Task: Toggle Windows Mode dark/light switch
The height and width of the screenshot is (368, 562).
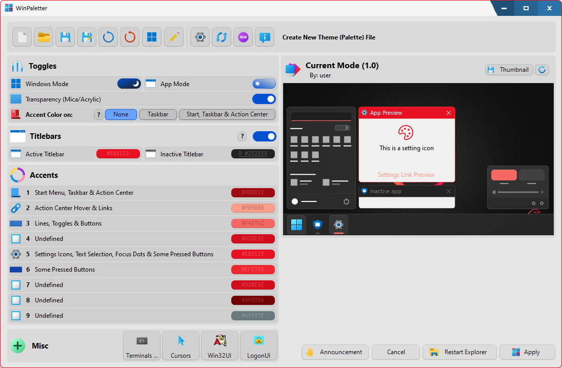Action: tap(129, 84)
